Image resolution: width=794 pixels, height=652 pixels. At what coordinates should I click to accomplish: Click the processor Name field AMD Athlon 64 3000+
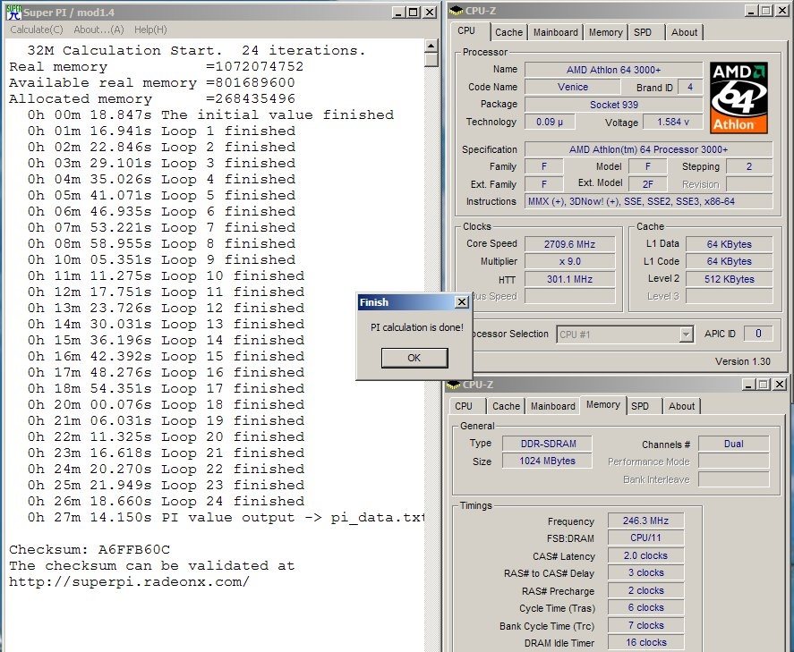(x=614, y=70)
